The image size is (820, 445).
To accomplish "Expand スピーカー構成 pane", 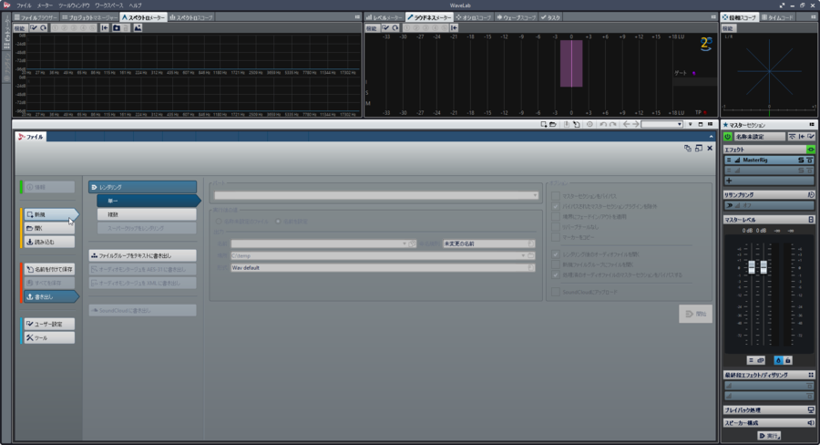I will [769, 423].
